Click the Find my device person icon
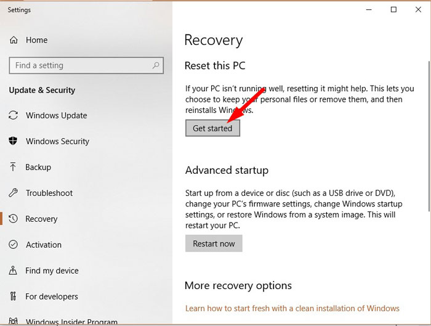This screenshot has width=431, height=326. 13,270
